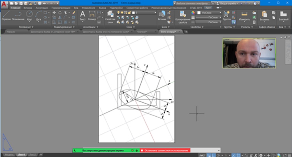Click Остановить совместное использование button

(x=165, y=150)
